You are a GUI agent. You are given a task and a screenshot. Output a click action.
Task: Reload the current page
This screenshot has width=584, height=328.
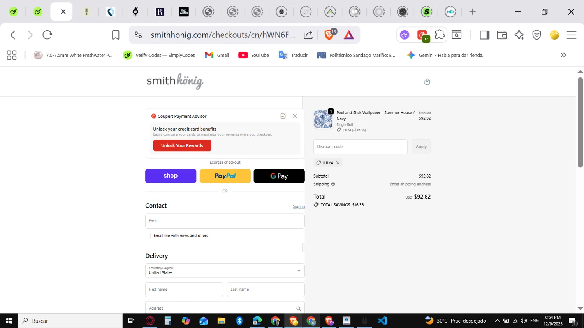[47, 35]
